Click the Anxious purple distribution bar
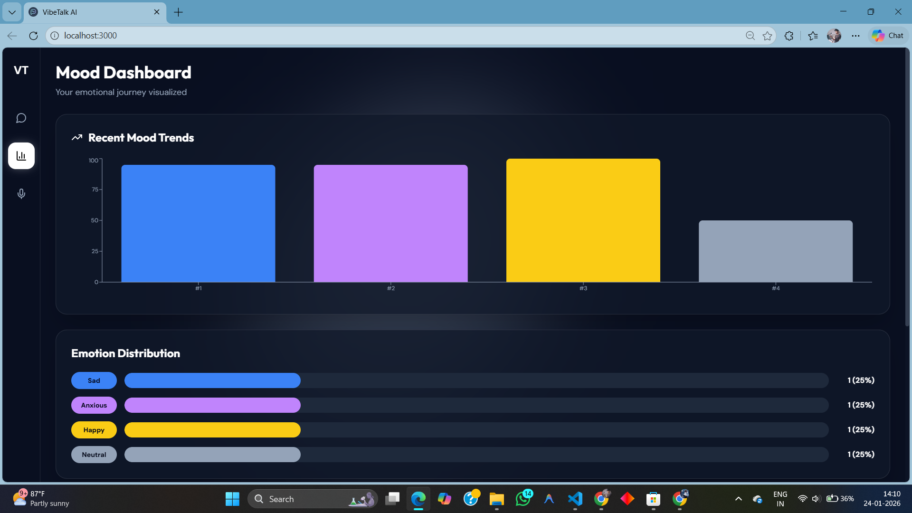The image size is (912, 513). pyautogui.click(x=212, y=405)
